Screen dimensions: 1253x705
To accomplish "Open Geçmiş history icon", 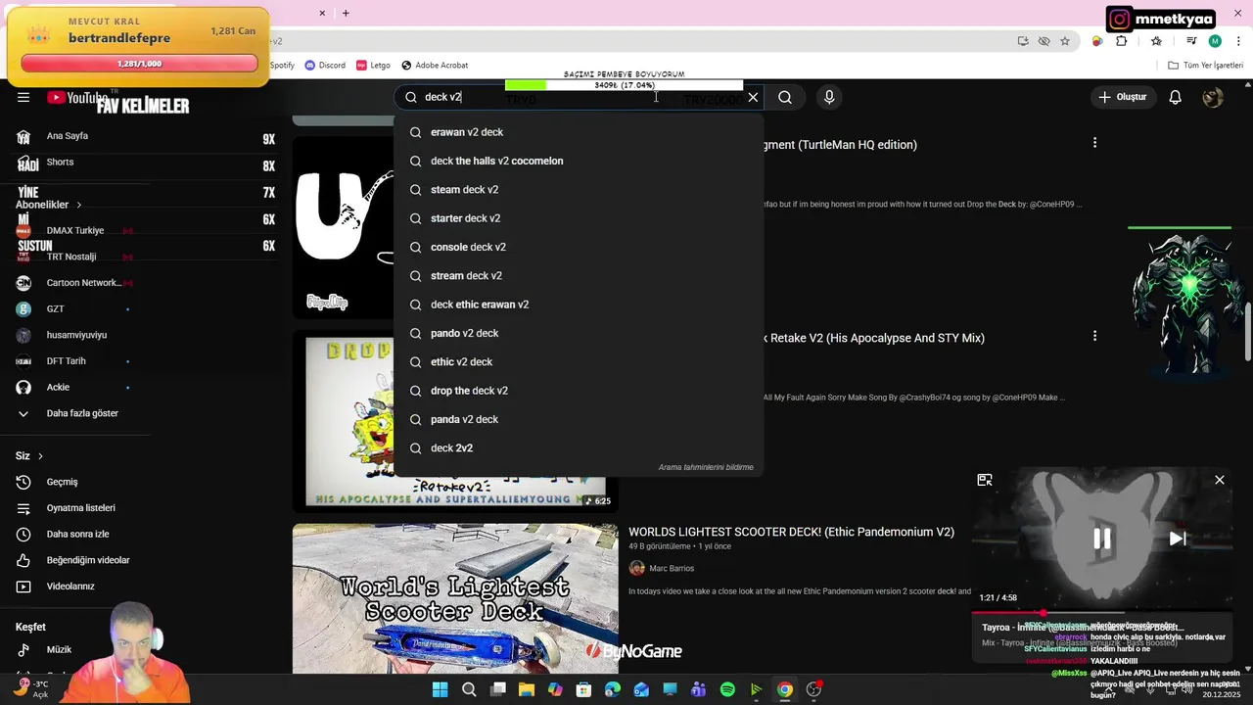I will tap(23, 482).
